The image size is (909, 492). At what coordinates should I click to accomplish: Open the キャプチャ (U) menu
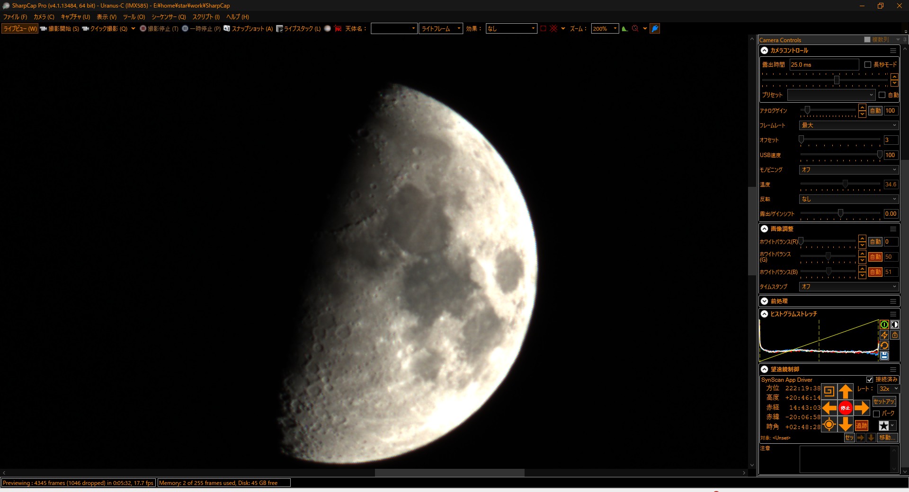75,17
